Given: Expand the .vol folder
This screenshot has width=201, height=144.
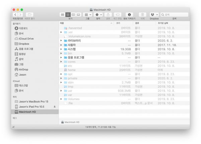Looking at the screenshot, I should [x=61, y=32].
